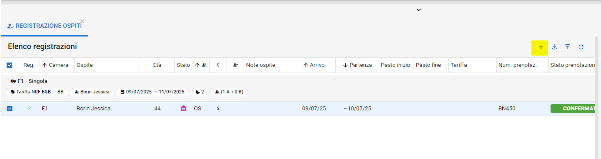Sort by Camera column ascending
The image size is (601, 159).
[x=55, y=65]
